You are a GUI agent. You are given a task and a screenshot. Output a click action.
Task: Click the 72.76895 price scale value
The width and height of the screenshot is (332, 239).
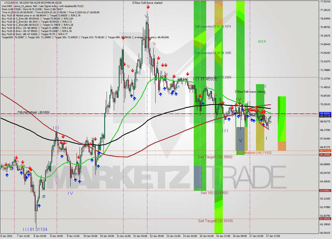[325, 70]
